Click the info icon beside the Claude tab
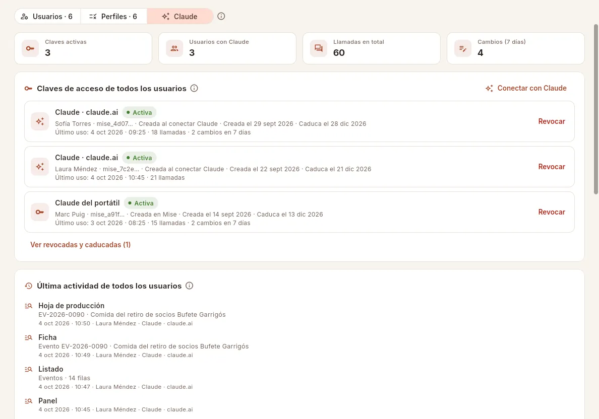This screenshot has height=419, width=599. coord(221,17)
